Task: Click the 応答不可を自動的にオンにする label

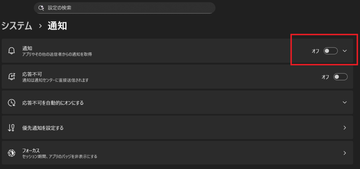Action: coord(53,103)
